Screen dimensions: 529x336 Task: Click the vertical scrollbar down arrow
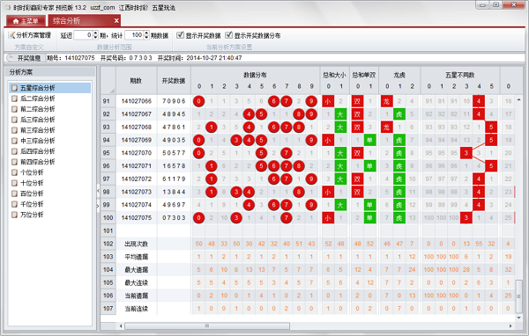[519, 318]
